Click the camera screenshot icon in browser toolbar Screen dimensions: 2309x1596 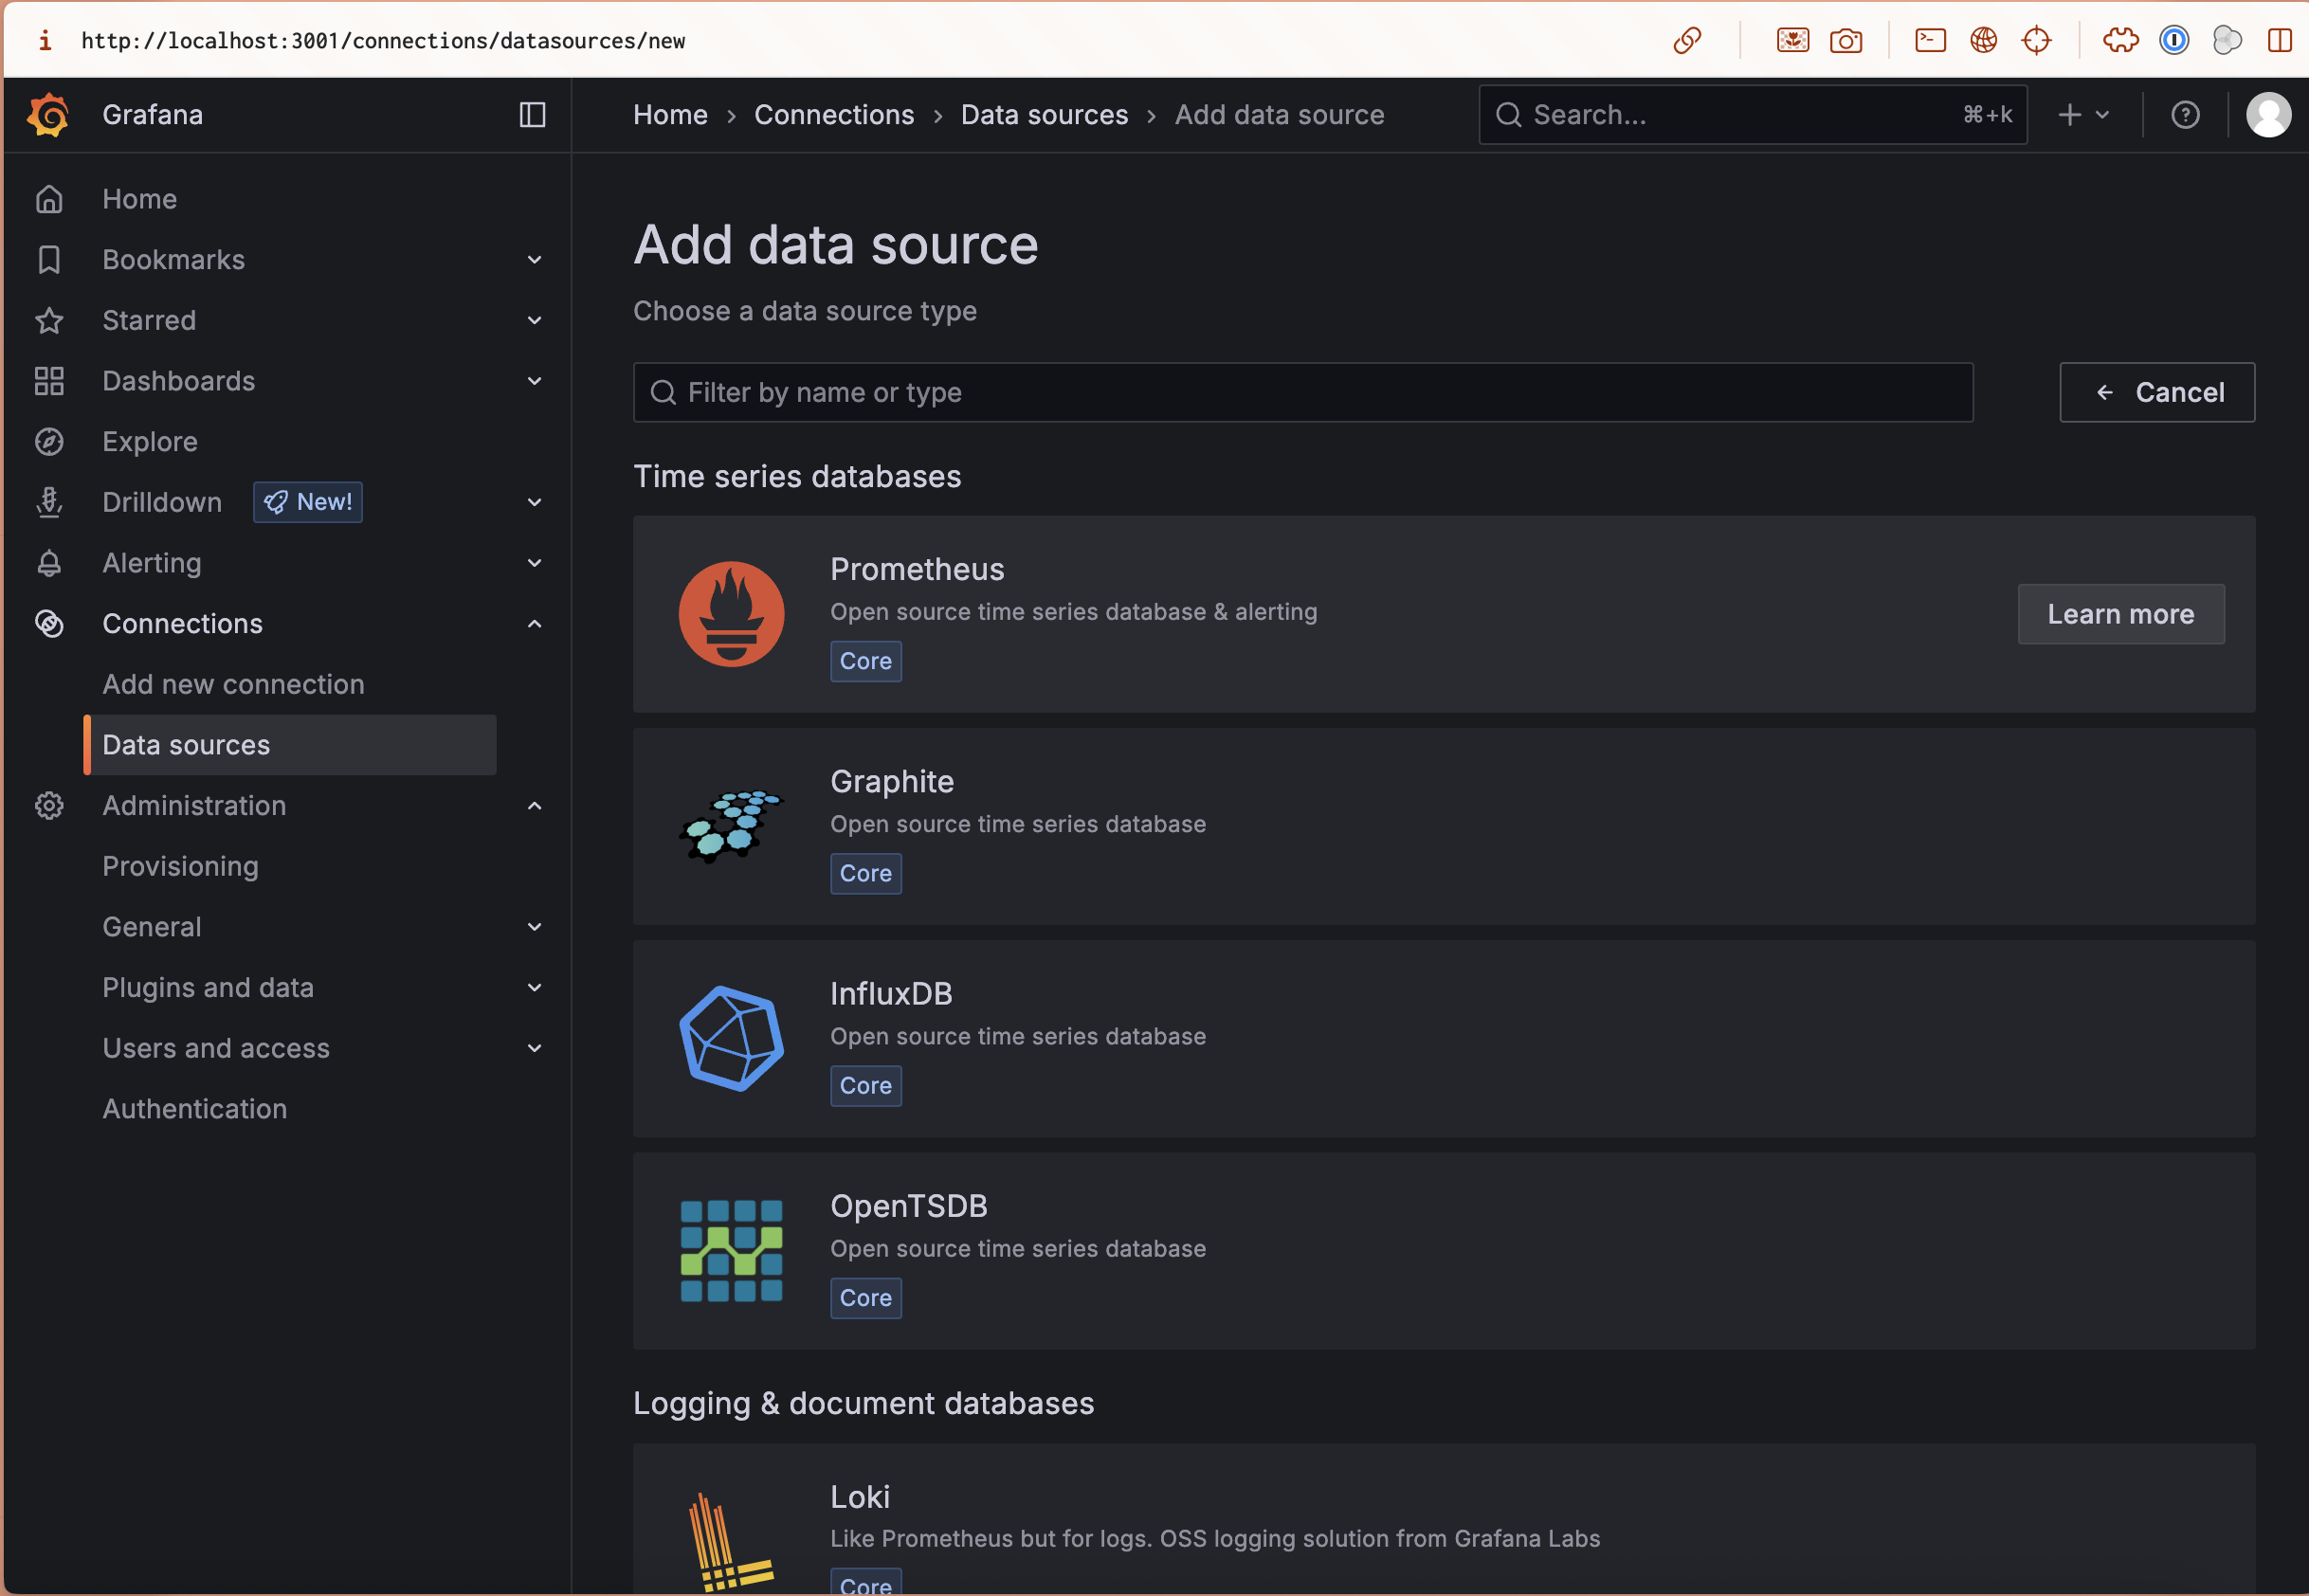coord(1845,40)
